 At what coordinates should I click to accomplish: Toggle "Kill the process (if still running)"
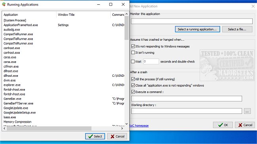point(133,79)
